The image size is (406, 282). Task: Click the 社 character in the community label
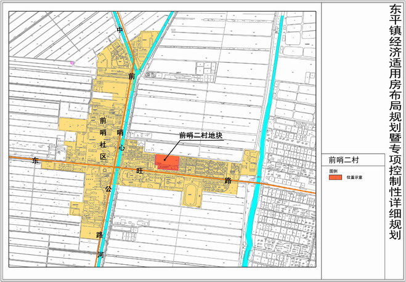[103, 143]
